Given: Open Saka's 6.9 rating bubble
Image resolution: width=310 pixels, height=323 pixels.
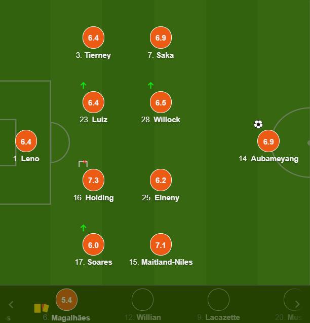Looking at the screenshot, I should (161, 38).
